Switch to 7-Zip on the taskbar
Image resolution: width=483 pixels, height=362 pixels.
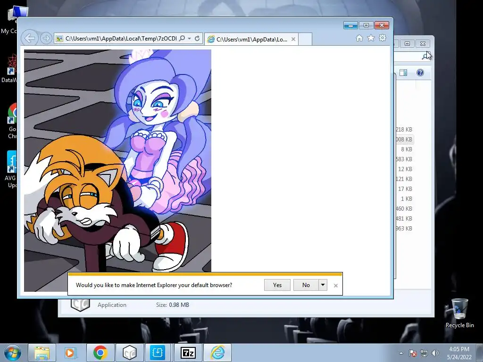tap(188, 353)
